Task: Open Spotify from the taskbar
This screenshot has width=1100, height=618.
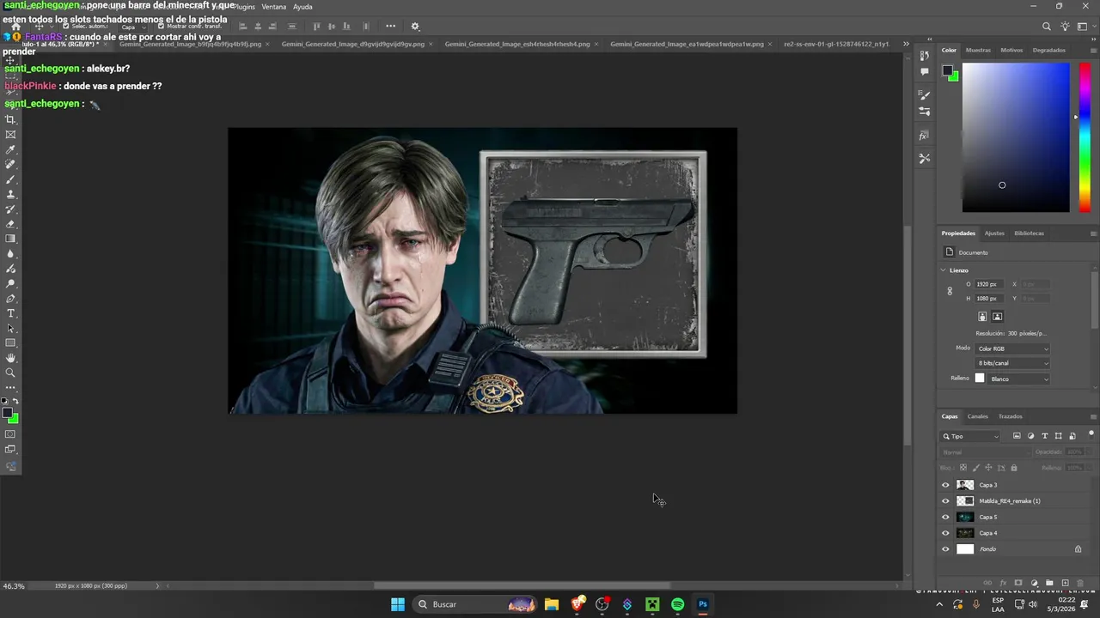Action: pos(677,604)
